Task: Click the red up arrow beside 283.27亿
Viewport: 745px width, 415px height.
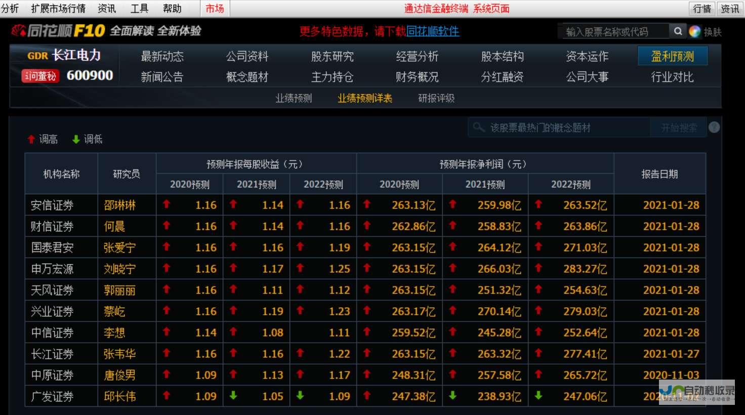Action: pos(539,268)
